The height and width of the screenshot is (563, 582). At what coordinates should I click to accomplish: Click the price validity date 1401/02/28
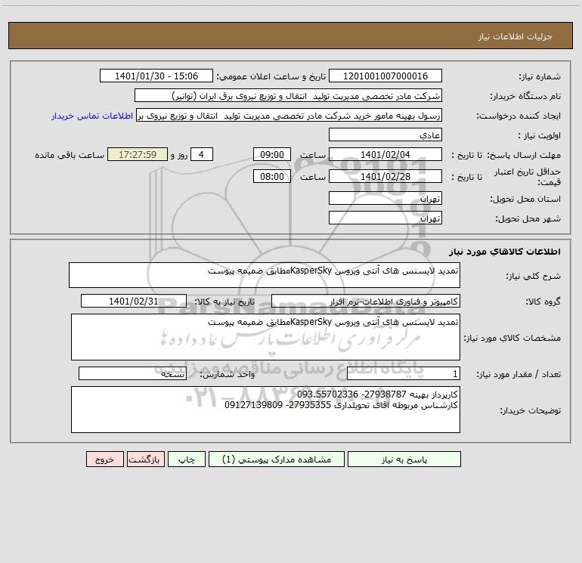pyautogui.click(x=385, y=176)
